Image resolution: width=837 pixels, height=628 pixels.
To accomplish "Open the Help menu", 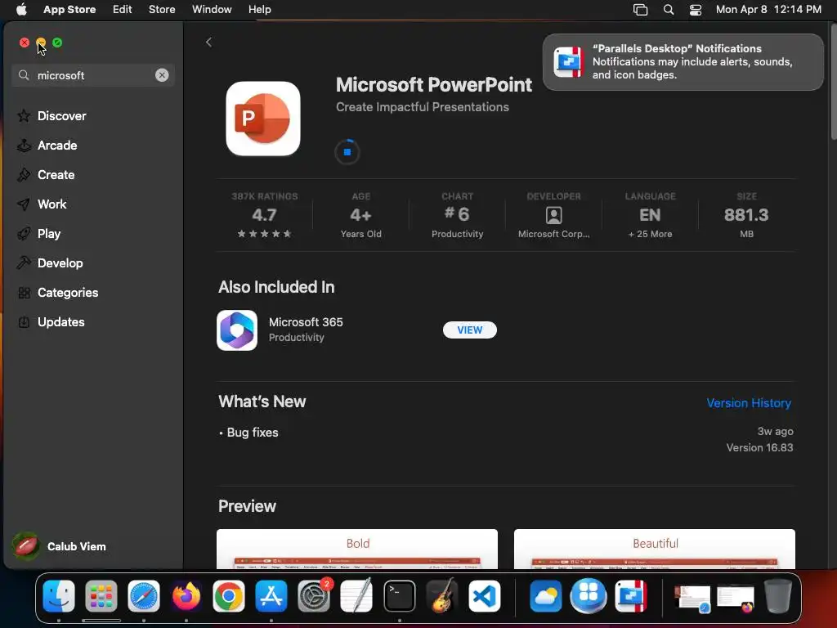I will [259, 9].
